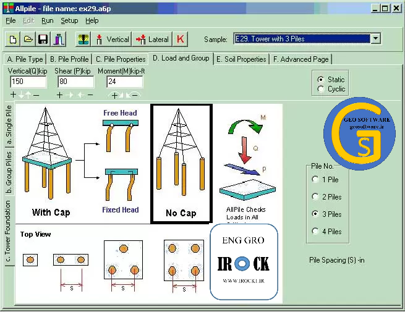The image size is (405, 312).
Task: Click the New file icon
Action: [13, 40]
